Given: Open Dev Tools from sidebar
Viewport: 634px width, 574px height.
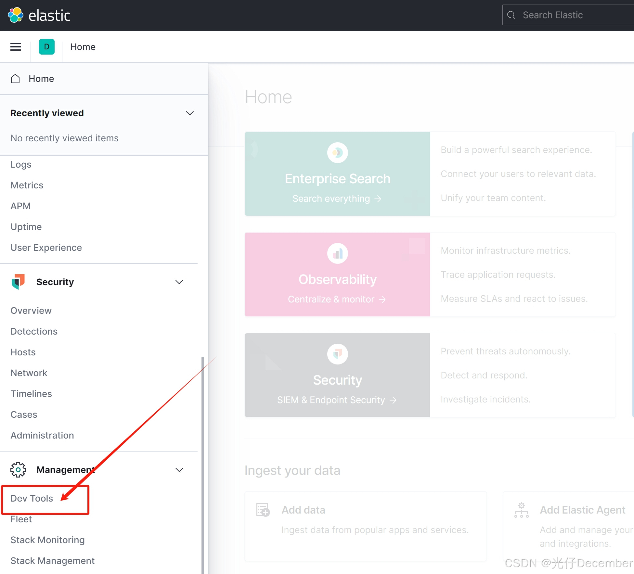Looking at the screenshot, I should pos(32,498).
